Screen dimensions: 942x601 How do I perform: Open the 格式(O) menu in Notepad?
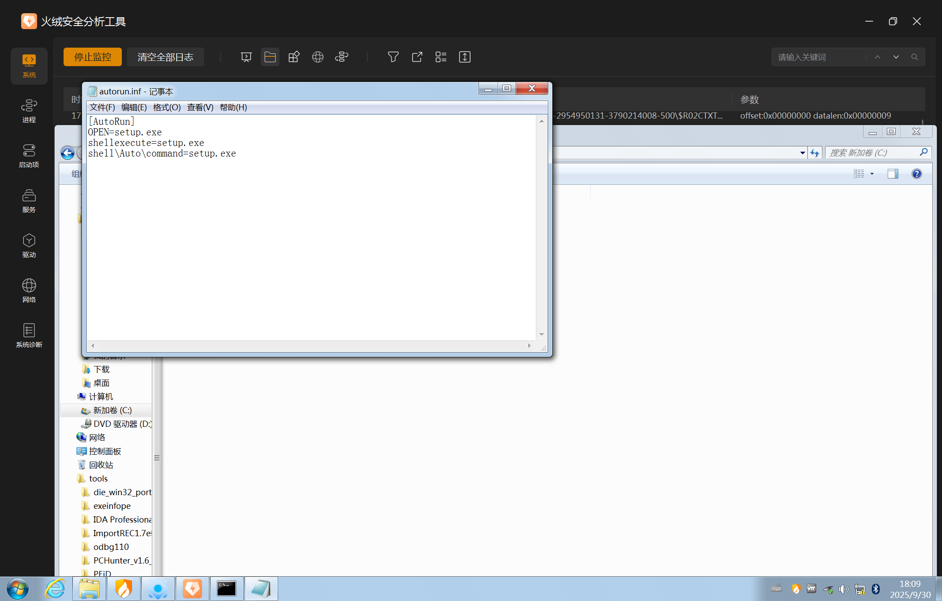(166, 108)
